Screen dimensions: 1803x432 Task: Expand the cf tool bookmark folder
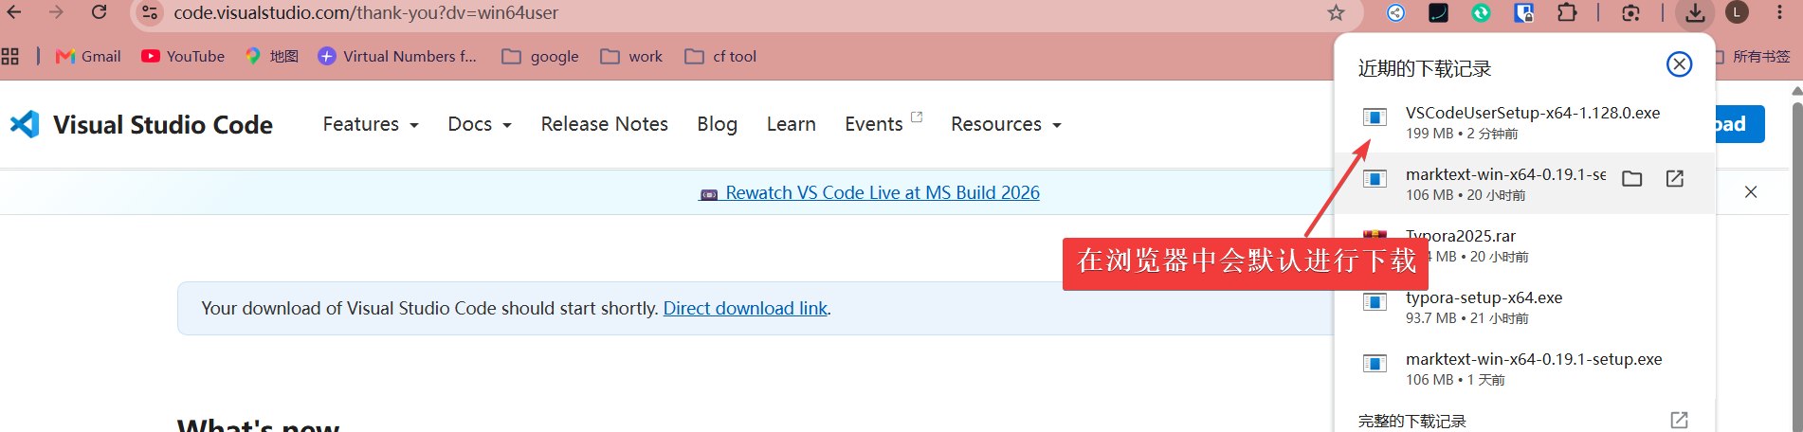click(x=720, y=56)
